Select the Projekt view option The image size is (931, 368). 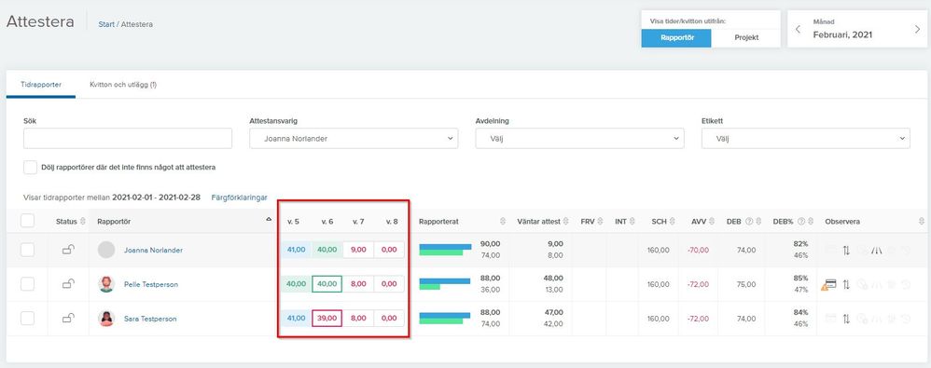point(746,38)
